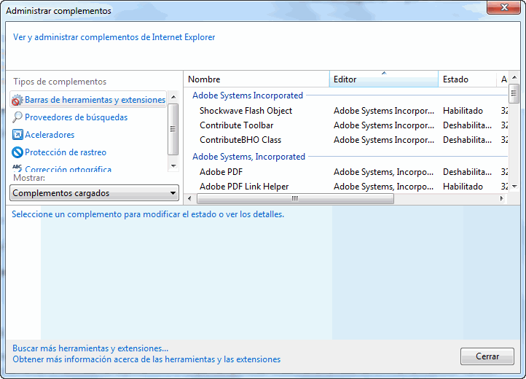Screen dimensions: 526x379
Task: Click add-on list vertical scrollbar thumb
Action: [514, 94]
